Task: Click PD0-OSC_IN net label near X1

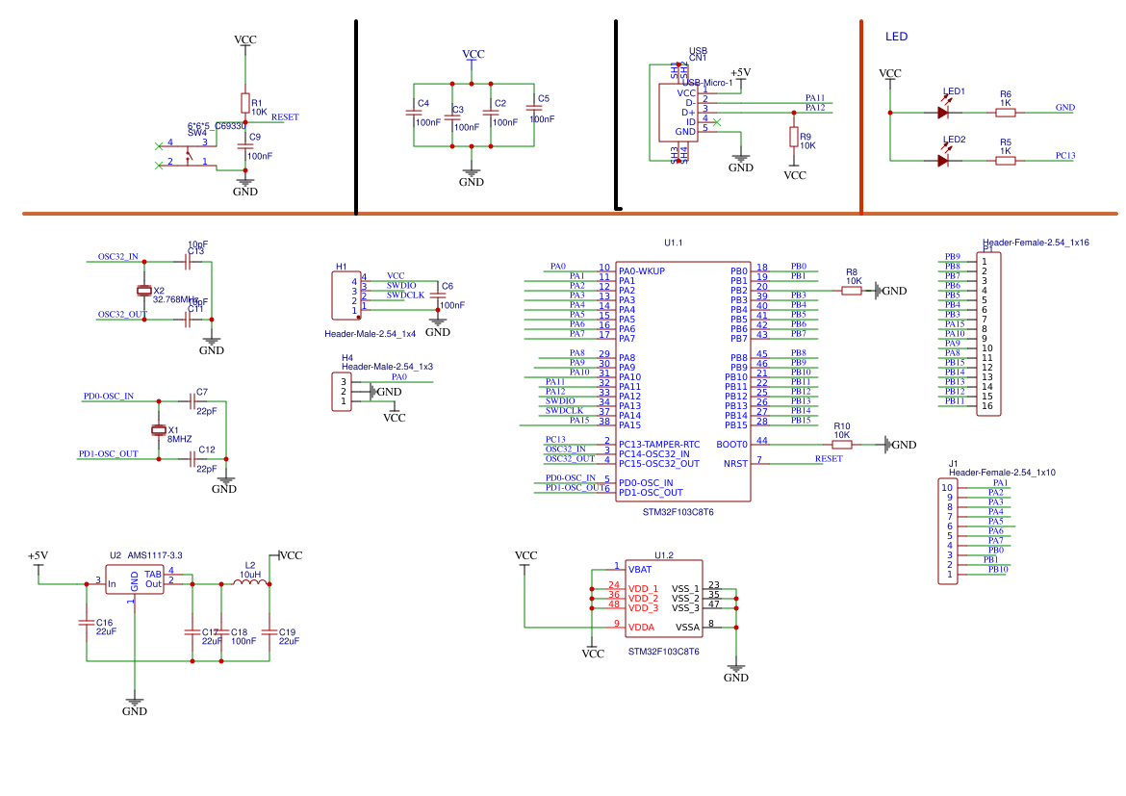Action: tap(109, 396)
